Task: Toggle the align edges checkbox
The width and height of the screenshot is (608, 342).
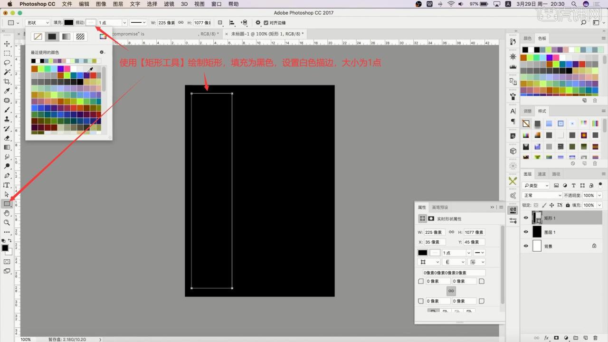Action: point(266,23)
